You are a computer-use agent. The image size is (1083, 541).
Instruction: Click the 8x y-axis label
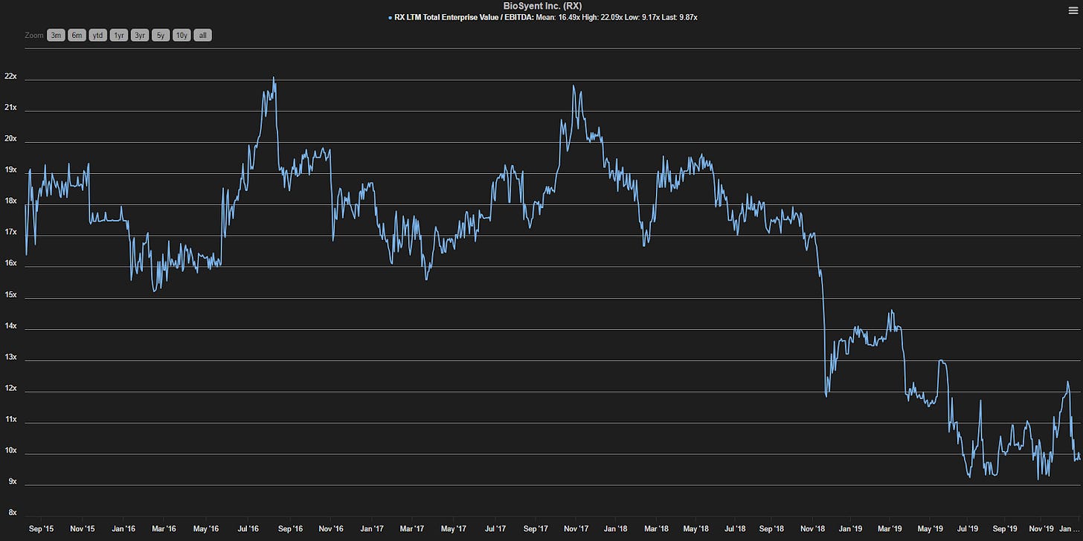coord(12,513)
